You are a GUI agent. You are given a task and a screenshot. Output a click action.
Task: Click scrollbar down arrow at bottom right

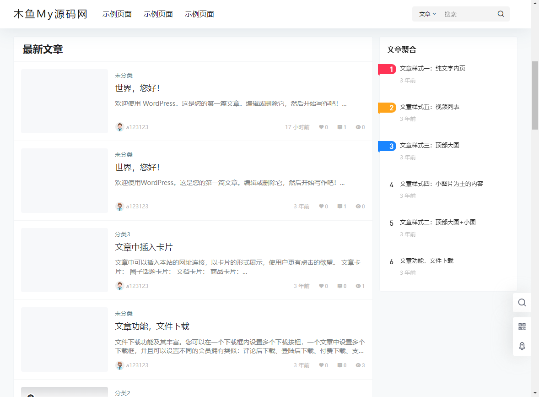coord(535,393)
